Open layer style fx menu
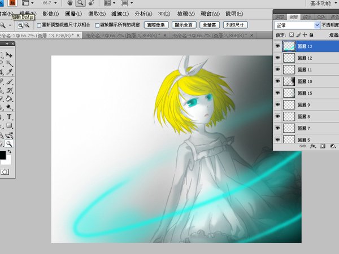The image size is (339, 254). [x=312, y=146]
